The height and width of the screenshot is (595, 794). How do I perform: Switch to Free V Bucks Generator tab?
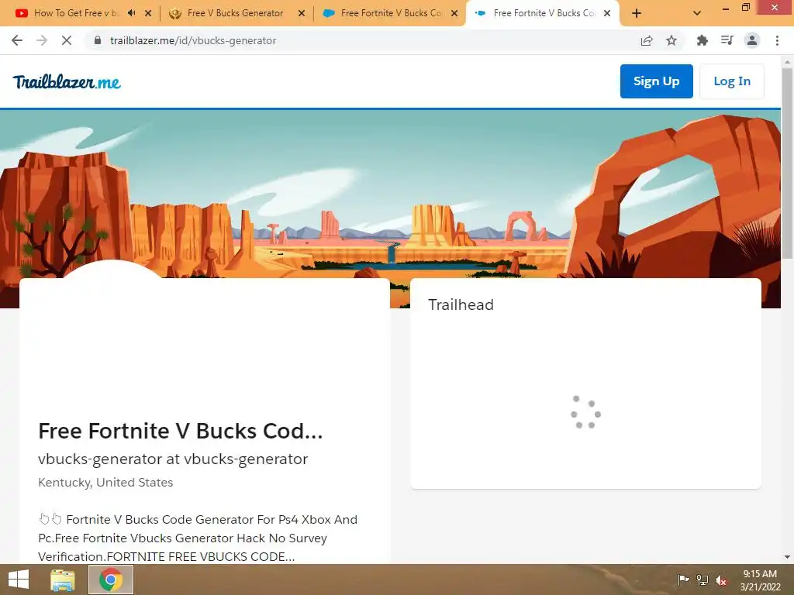[235, 13]
